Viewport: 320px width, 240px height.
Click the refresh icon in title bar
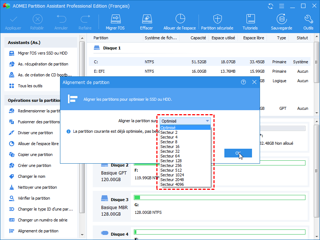tap(270, 6)
